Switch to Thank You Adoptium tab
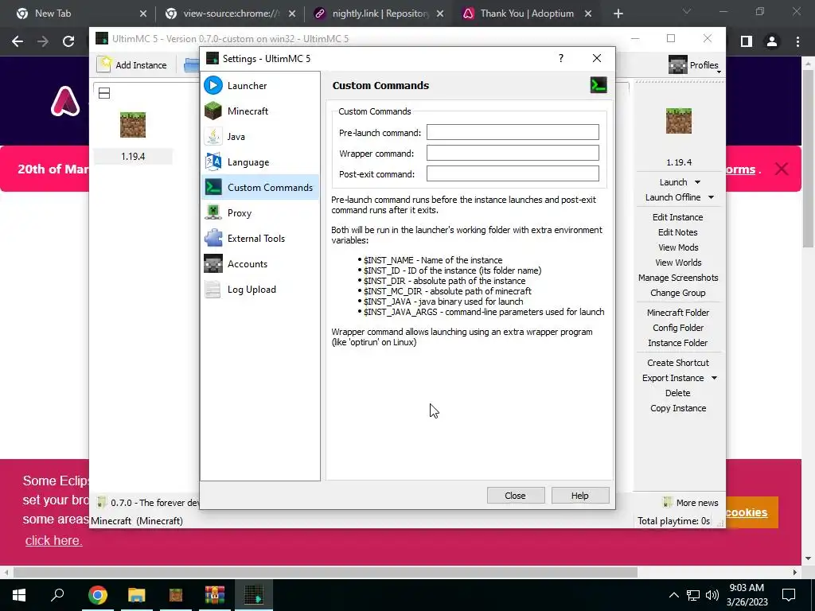815x611 pixels. coord(527,14)
